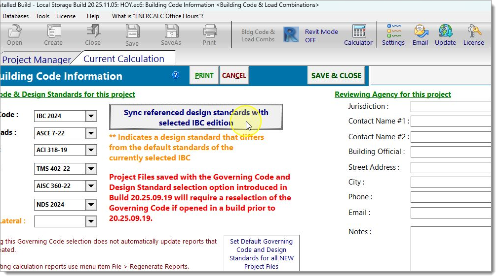The width and height of the screenshot is (499, 279).
Task: Click the SAVE & CLOSE button
Action: click(336, 76)
